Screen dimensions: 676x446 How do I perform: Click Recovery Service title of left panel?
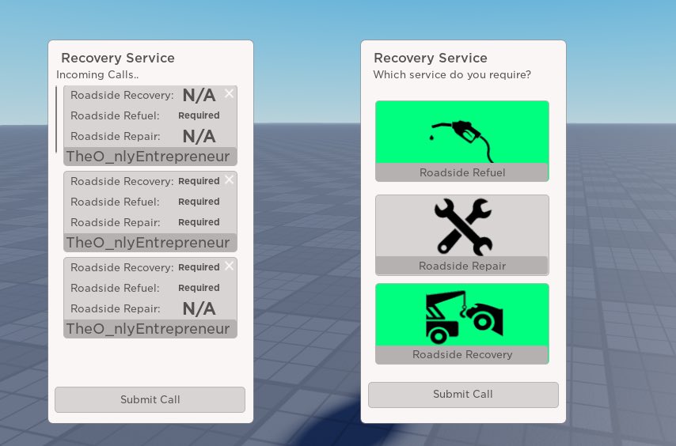pos(118,58)
